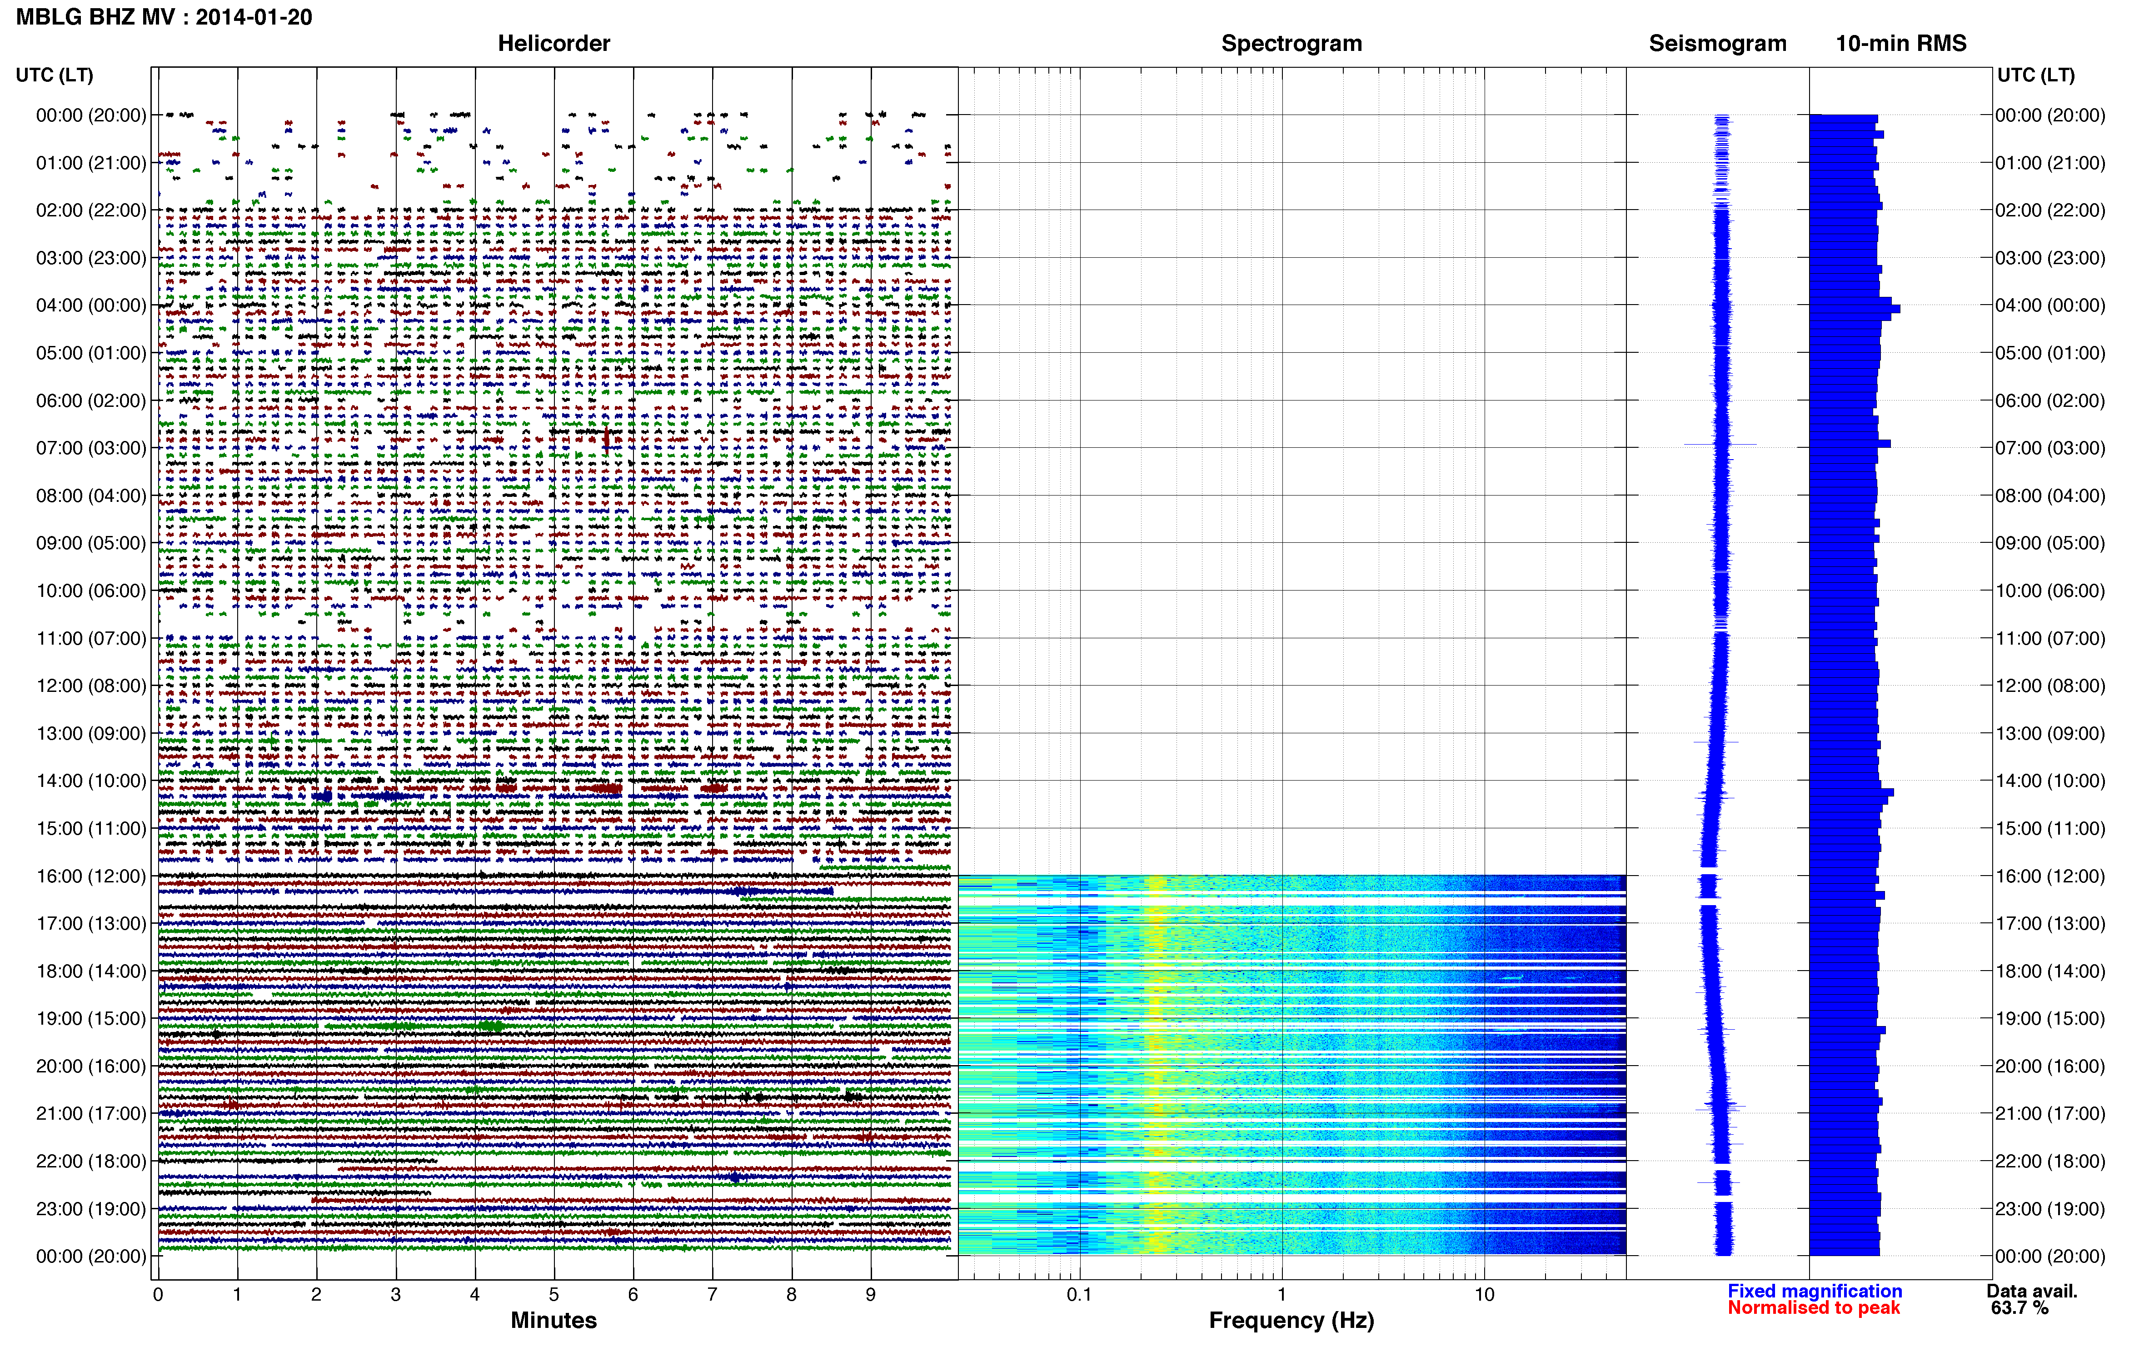This screenshot has height=1347, width=2154.
Task: Click '23:00 (19:00)' on the helicorder time axis
Action: coord(91,1209)
